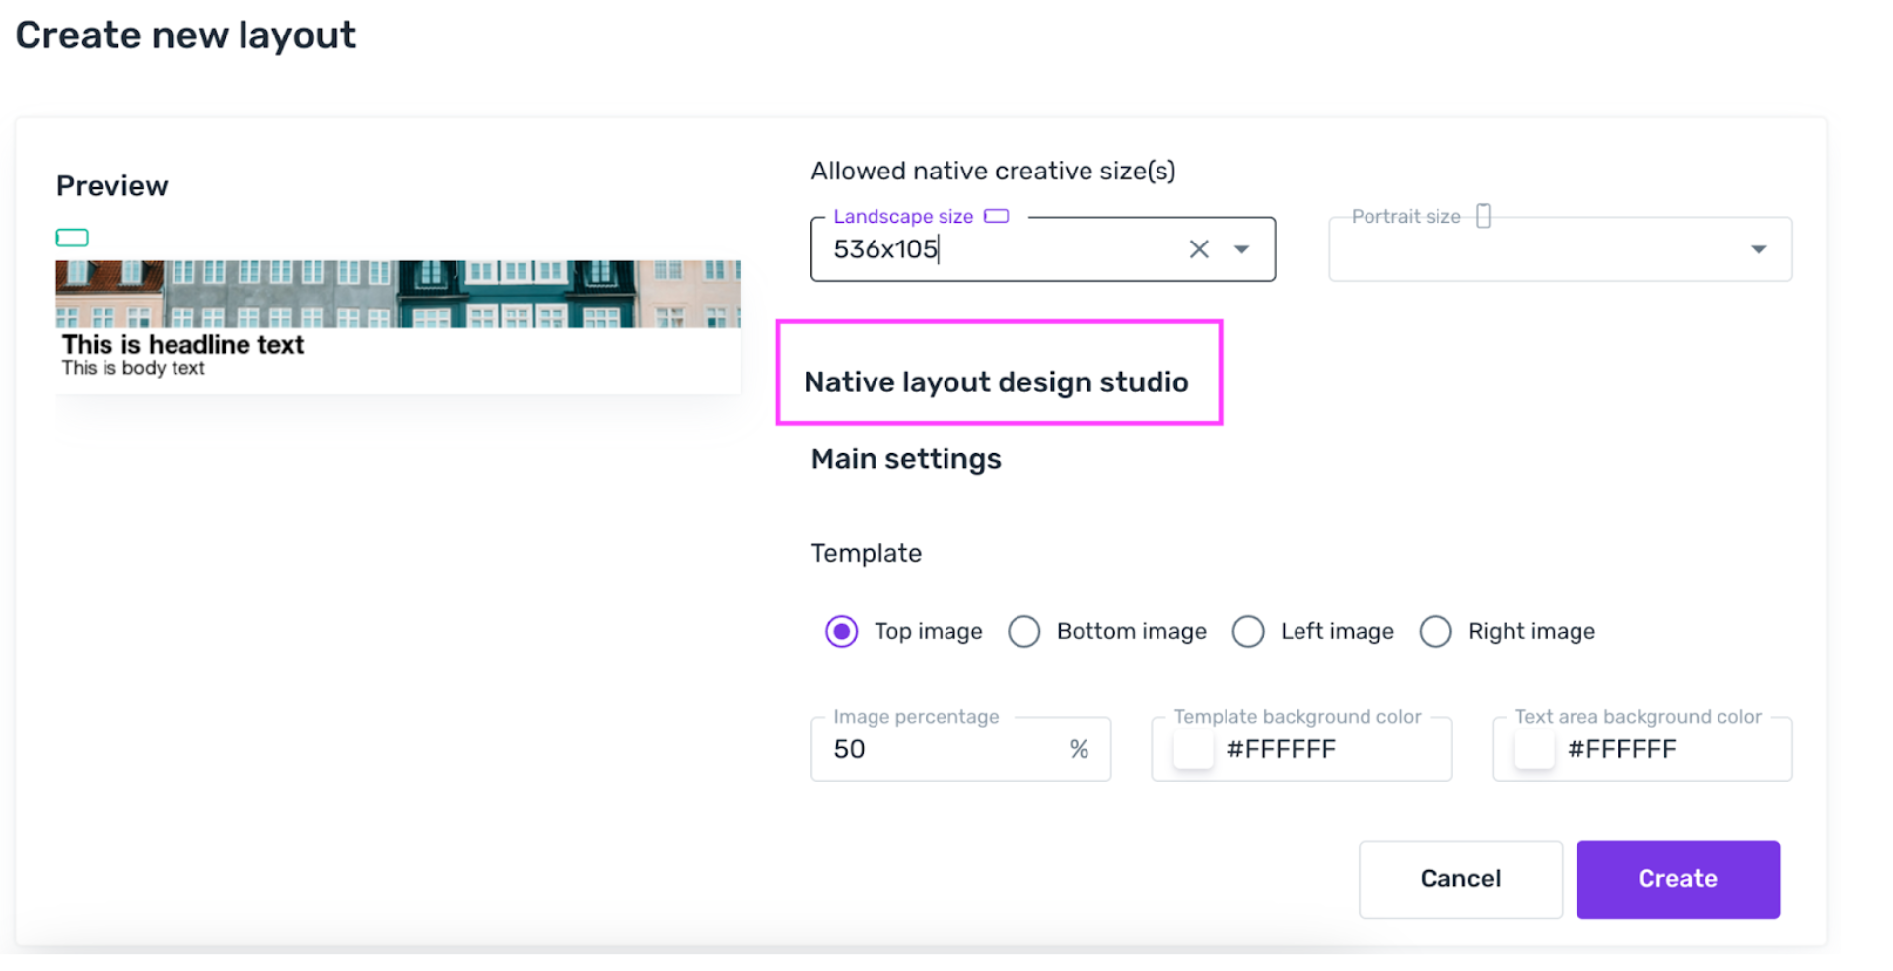This screenshot has height=971, width=1893.
Task: Select the Left image template option
Action: [1248, 631]
